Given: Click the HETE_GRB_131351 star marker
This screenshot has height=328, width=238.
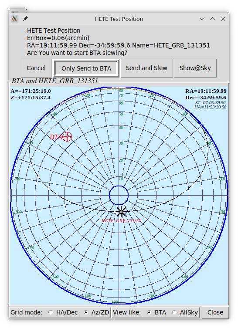Looking at the screenshot, I should click(121, 212).
